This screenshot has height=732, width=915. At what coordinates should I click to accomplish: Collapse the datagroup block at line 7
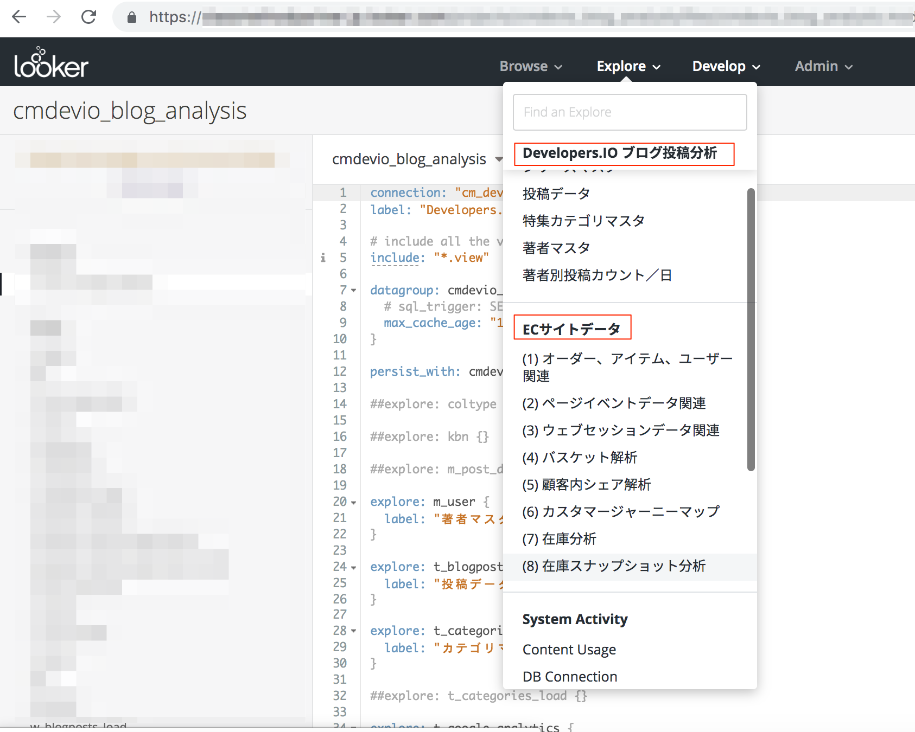coord(354,291)
